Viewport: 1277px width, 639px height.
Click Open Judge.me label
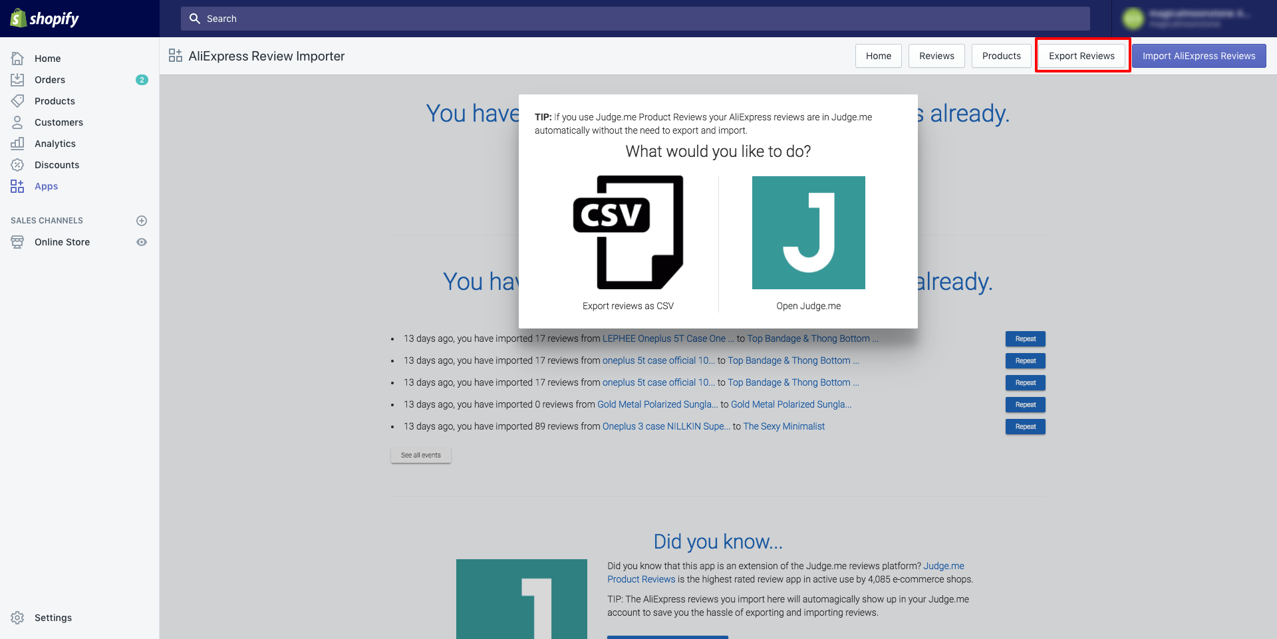click(x=809, y=306)
